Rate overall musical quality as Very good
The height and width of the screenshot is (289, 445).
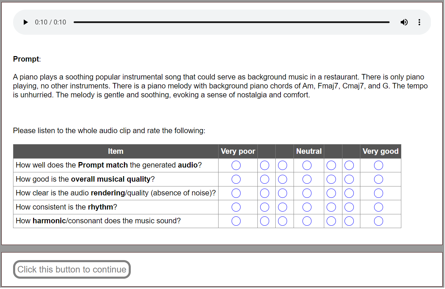pos(379,179)
